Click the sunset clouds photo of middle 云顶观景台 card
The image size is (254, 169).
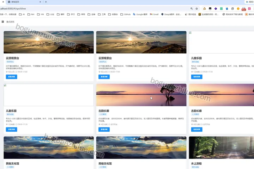141,42
